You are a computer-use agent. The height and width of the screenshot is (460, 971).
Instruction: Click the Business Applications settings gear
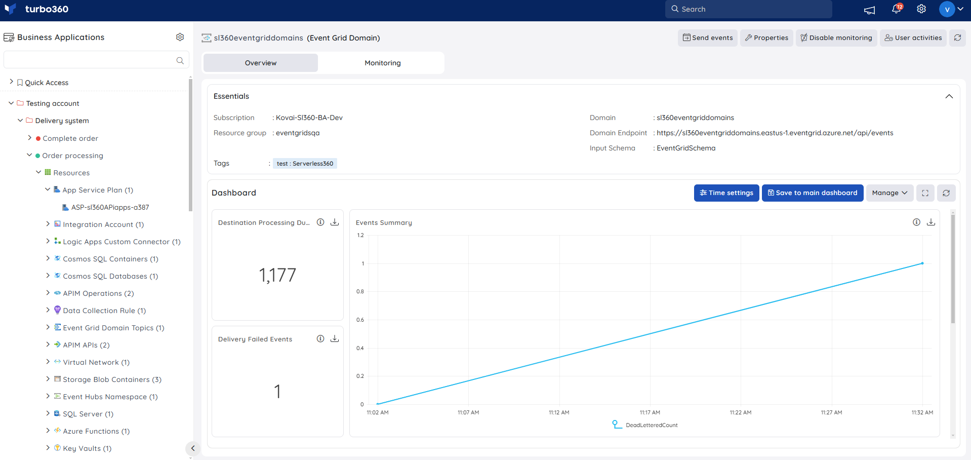[x=180, y=37]
